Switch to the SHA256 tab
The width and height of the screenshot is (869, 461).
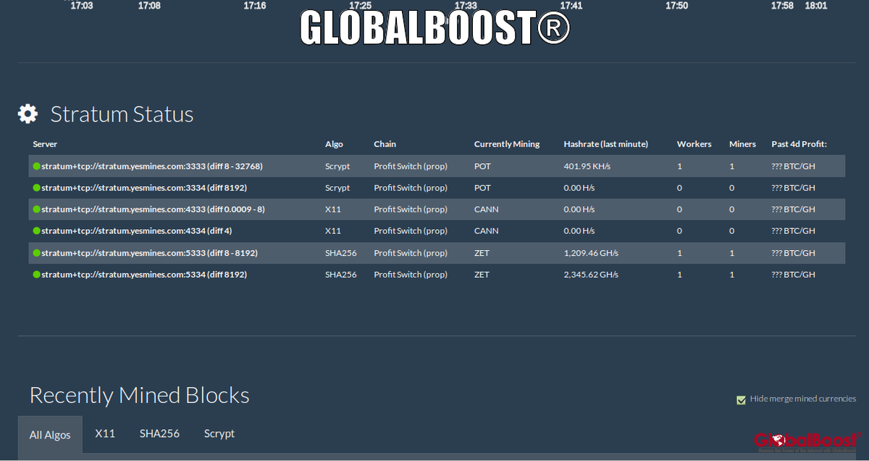click(x=159, y=433)
